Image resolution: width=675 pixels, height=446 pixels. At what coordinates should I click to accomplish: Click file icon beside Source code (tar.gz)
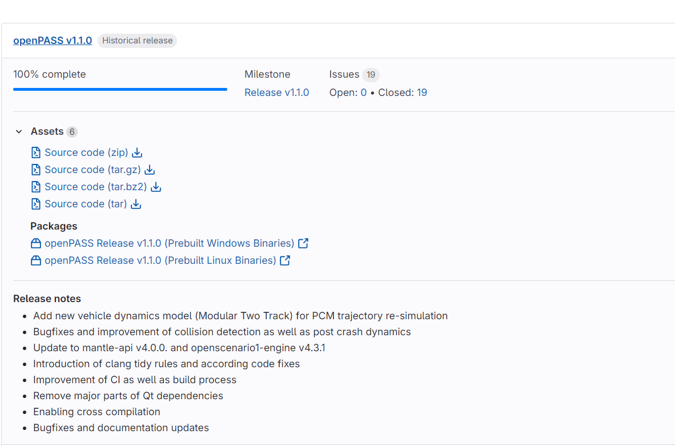pyautogui.click(x=36, y=170)
